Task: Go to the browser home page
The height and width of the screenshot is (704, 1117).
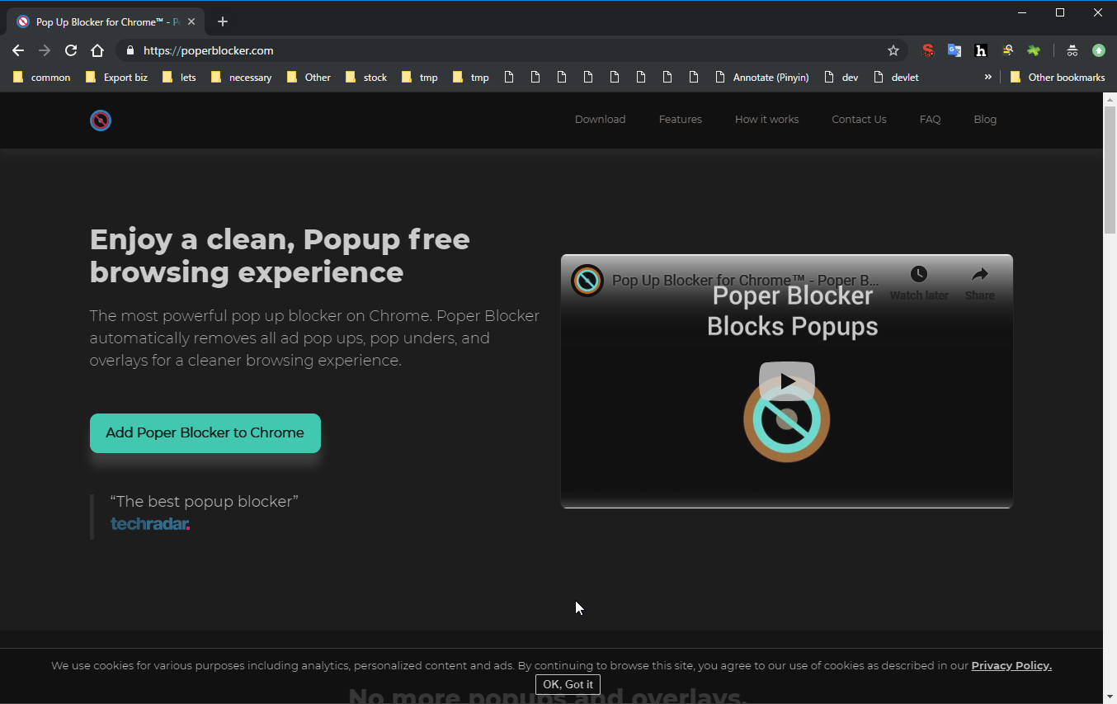Action: [x=97, y=50]
